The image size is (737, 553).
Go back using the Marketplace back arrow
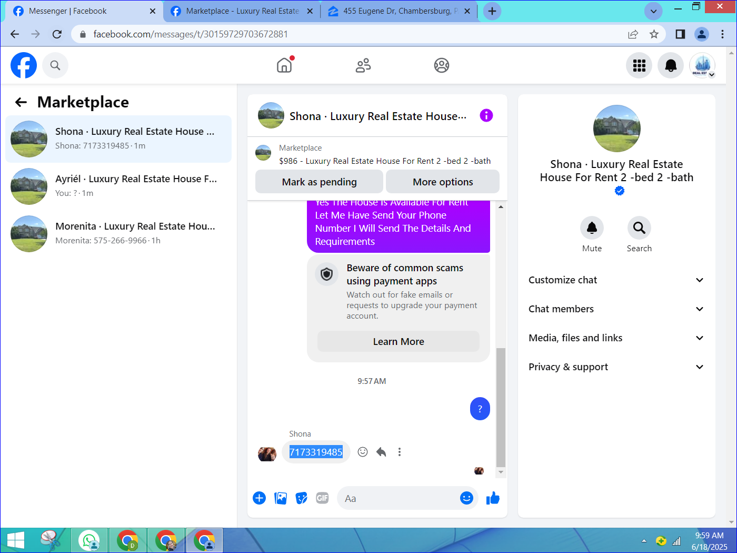(21, 102)
